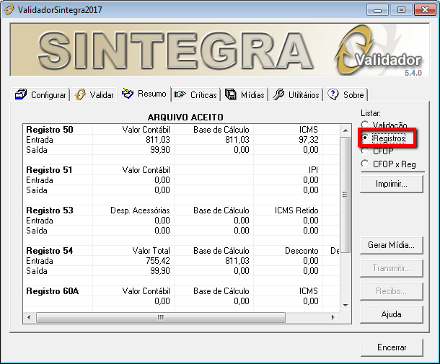
Task: Click the vertical scrollbar thumb
Action: click(x=346, y=195)
